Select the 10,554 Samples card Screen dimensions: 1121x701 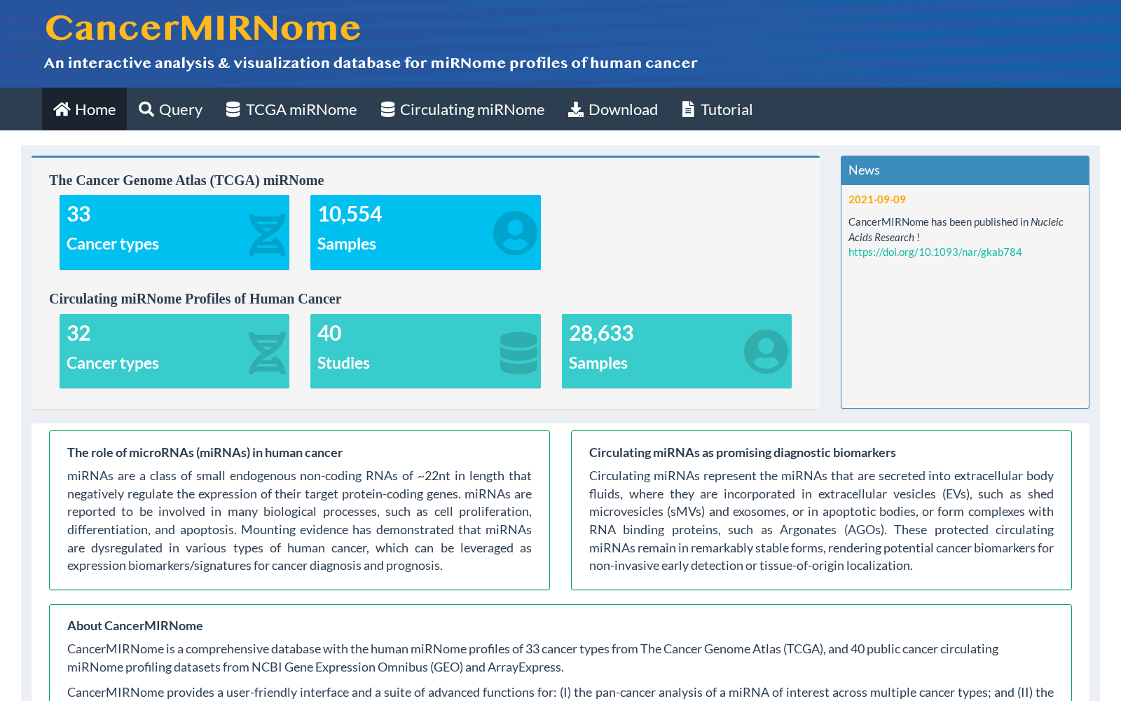tap(425, 232)
